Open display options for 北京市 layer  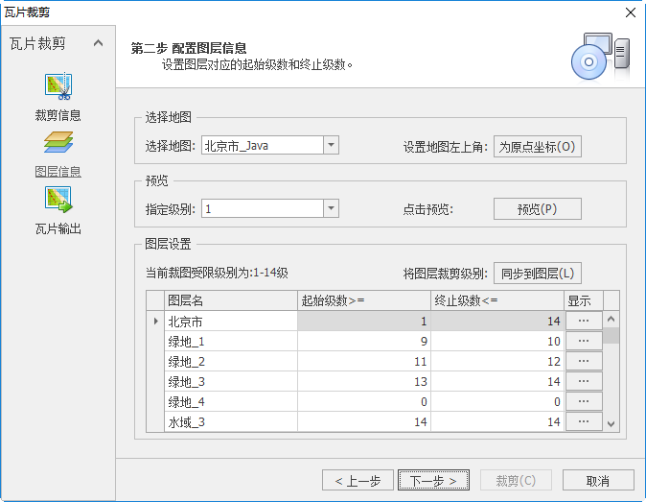(584, 322)
